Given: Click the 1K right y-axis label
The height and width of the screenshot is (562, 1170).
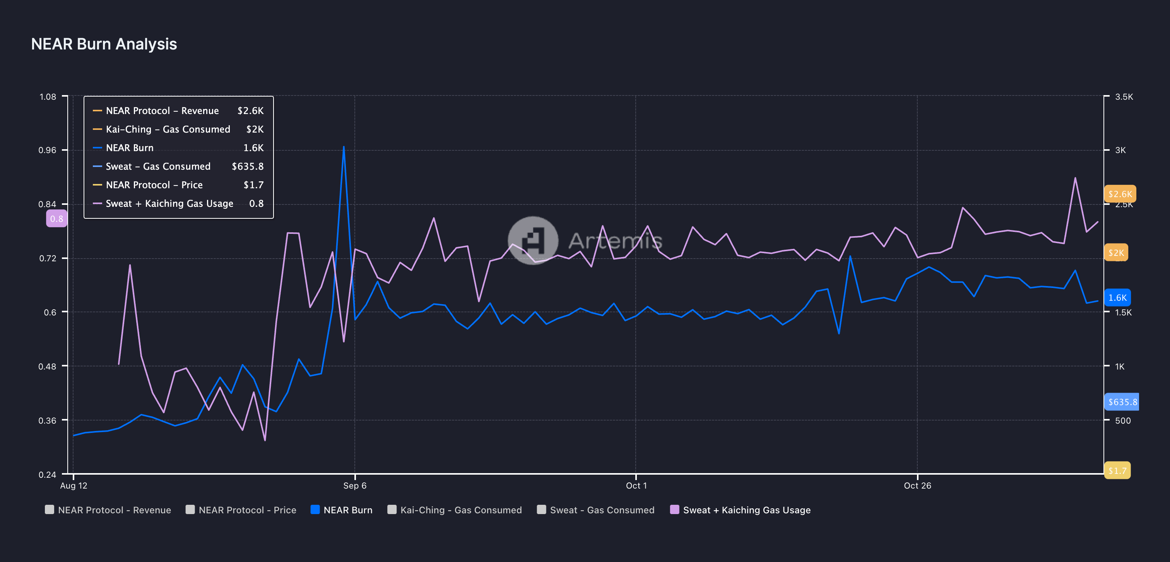Looking at the screenshot, I should click(x=1120, y=366).
